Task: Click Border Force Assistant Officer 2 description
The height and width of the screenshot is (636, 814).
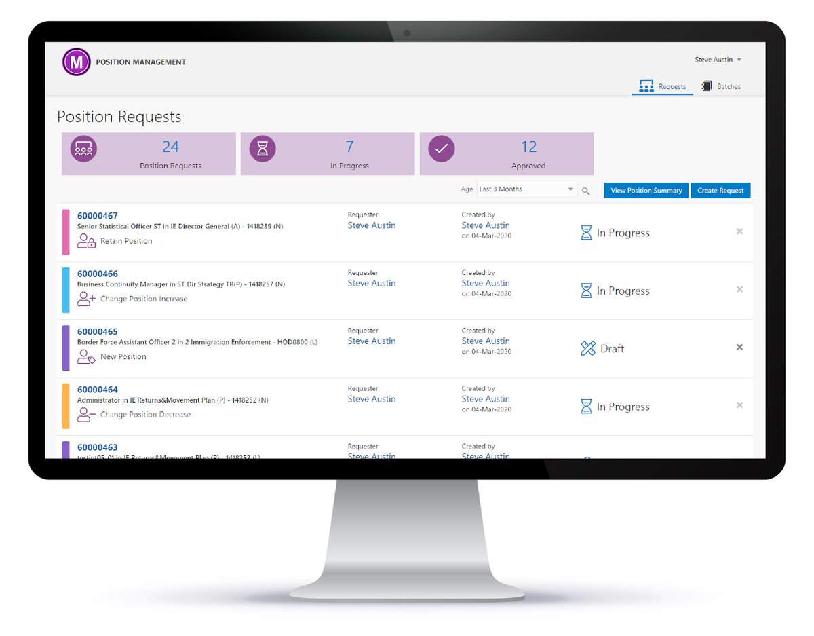Action: pos(197,342)
